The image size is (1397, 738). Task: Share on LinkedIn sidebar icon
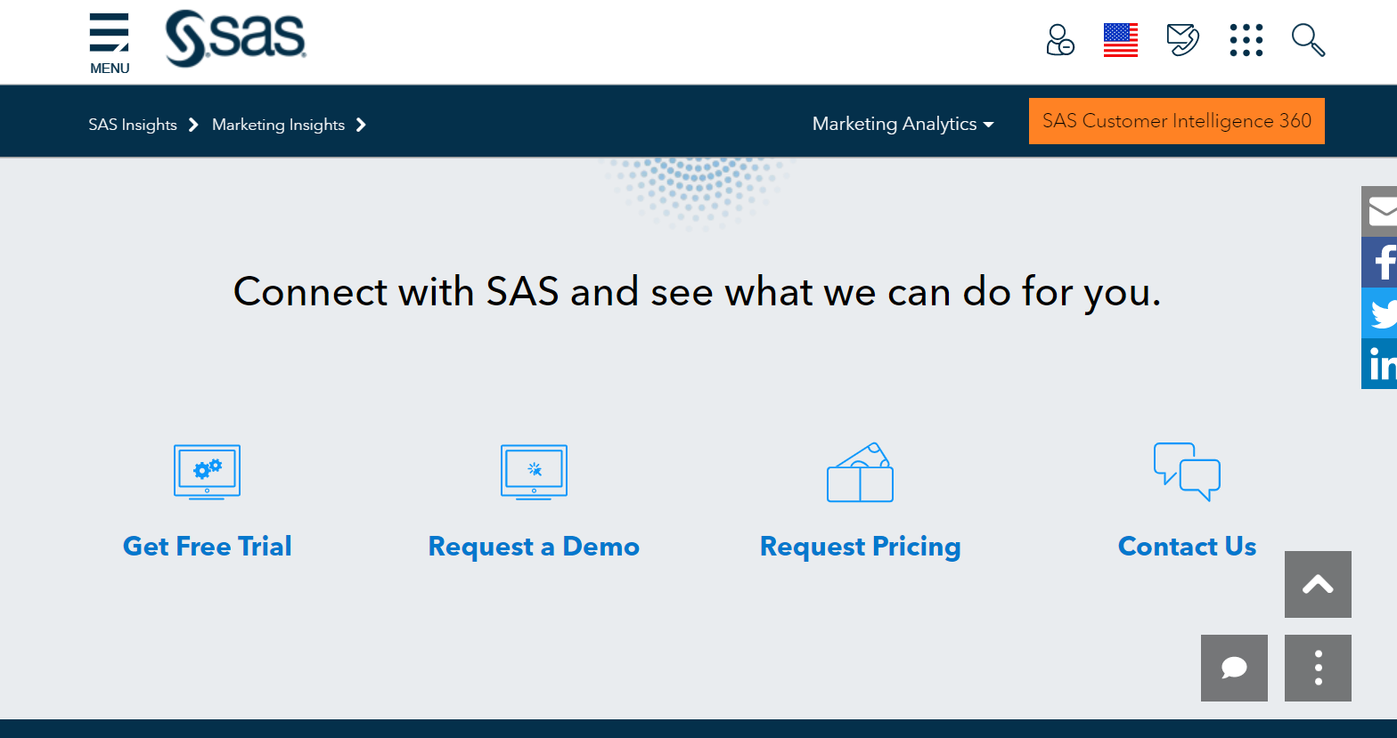[1381, 364]
